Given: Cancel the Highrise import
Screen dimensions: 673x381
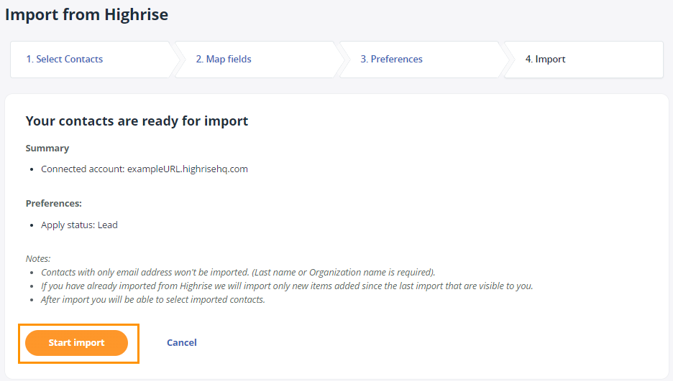Looking at the screenshot, I should click(182, 342).
